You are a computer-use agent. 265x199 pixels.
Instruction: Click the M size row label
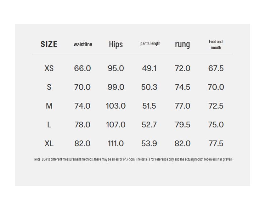coord(49,106)
